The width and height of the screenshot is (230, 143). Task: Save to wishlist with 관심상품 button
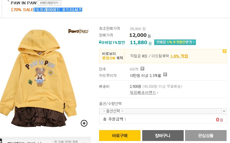tap(206, 135)
